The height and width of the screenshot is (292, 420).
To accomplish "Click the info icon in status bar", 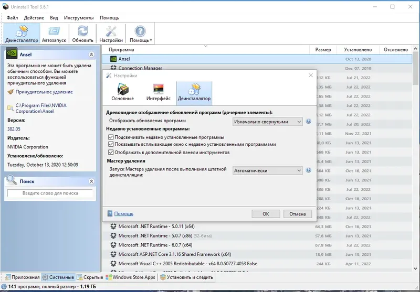I will 4,287.
